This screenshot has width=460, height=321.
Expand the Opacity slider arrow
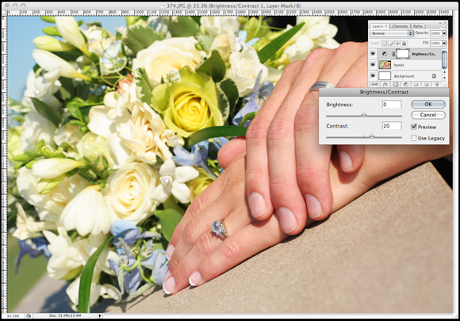444,33
